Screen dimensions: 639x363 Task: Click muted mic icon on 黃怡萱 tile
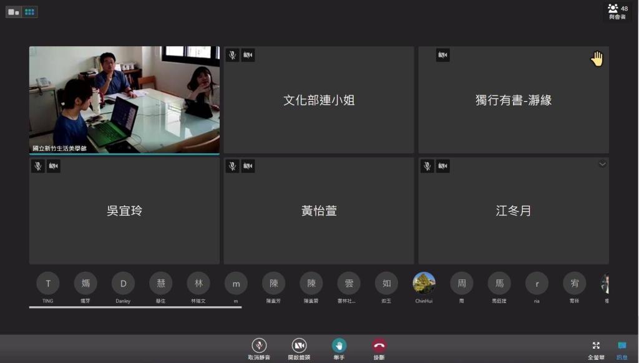(x=232, y=166)
